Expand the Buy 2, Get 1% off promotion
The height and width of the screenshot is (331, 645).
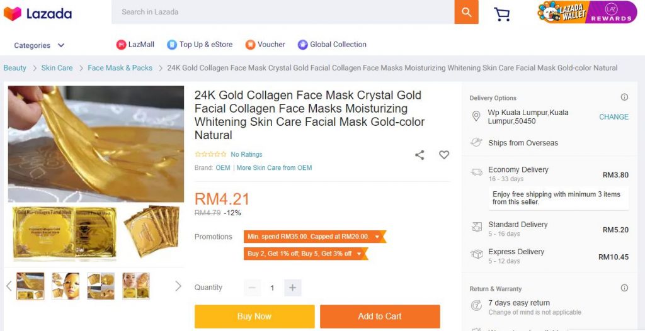tap(305, 254)
